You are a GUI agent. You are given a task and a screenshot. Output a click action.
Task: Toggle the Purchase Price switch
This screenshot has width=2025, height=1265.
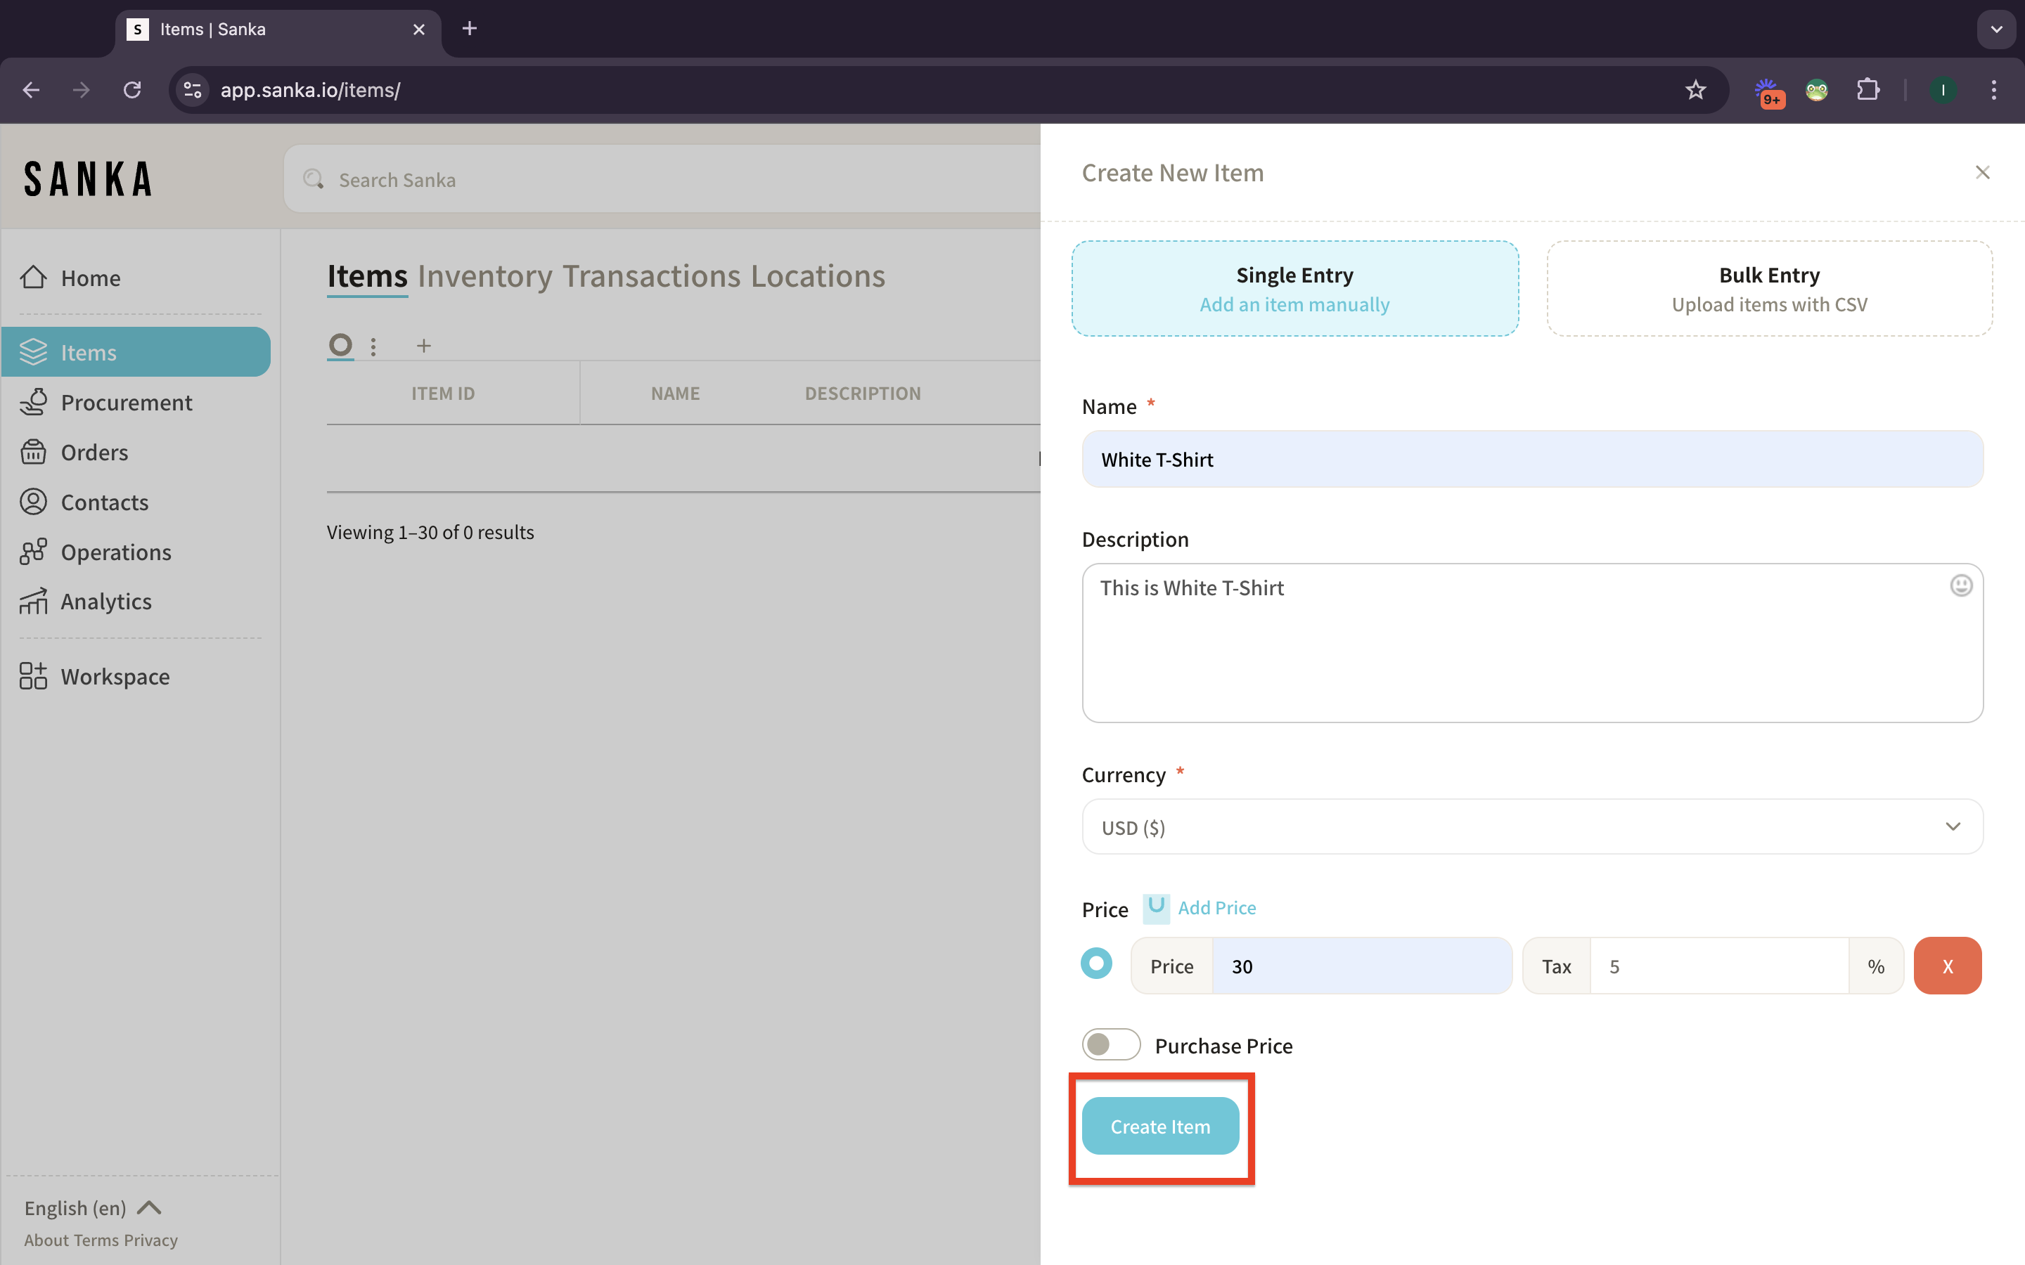(1110, 1044)
